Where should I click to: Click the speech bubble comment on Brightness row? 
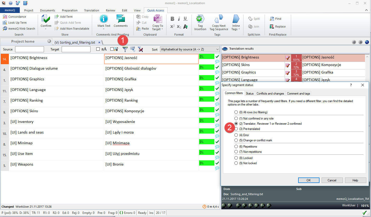click(217, 62)
